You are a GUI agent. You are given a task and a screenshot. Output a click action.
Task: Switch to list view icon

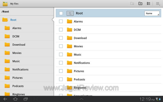(148, 4)
